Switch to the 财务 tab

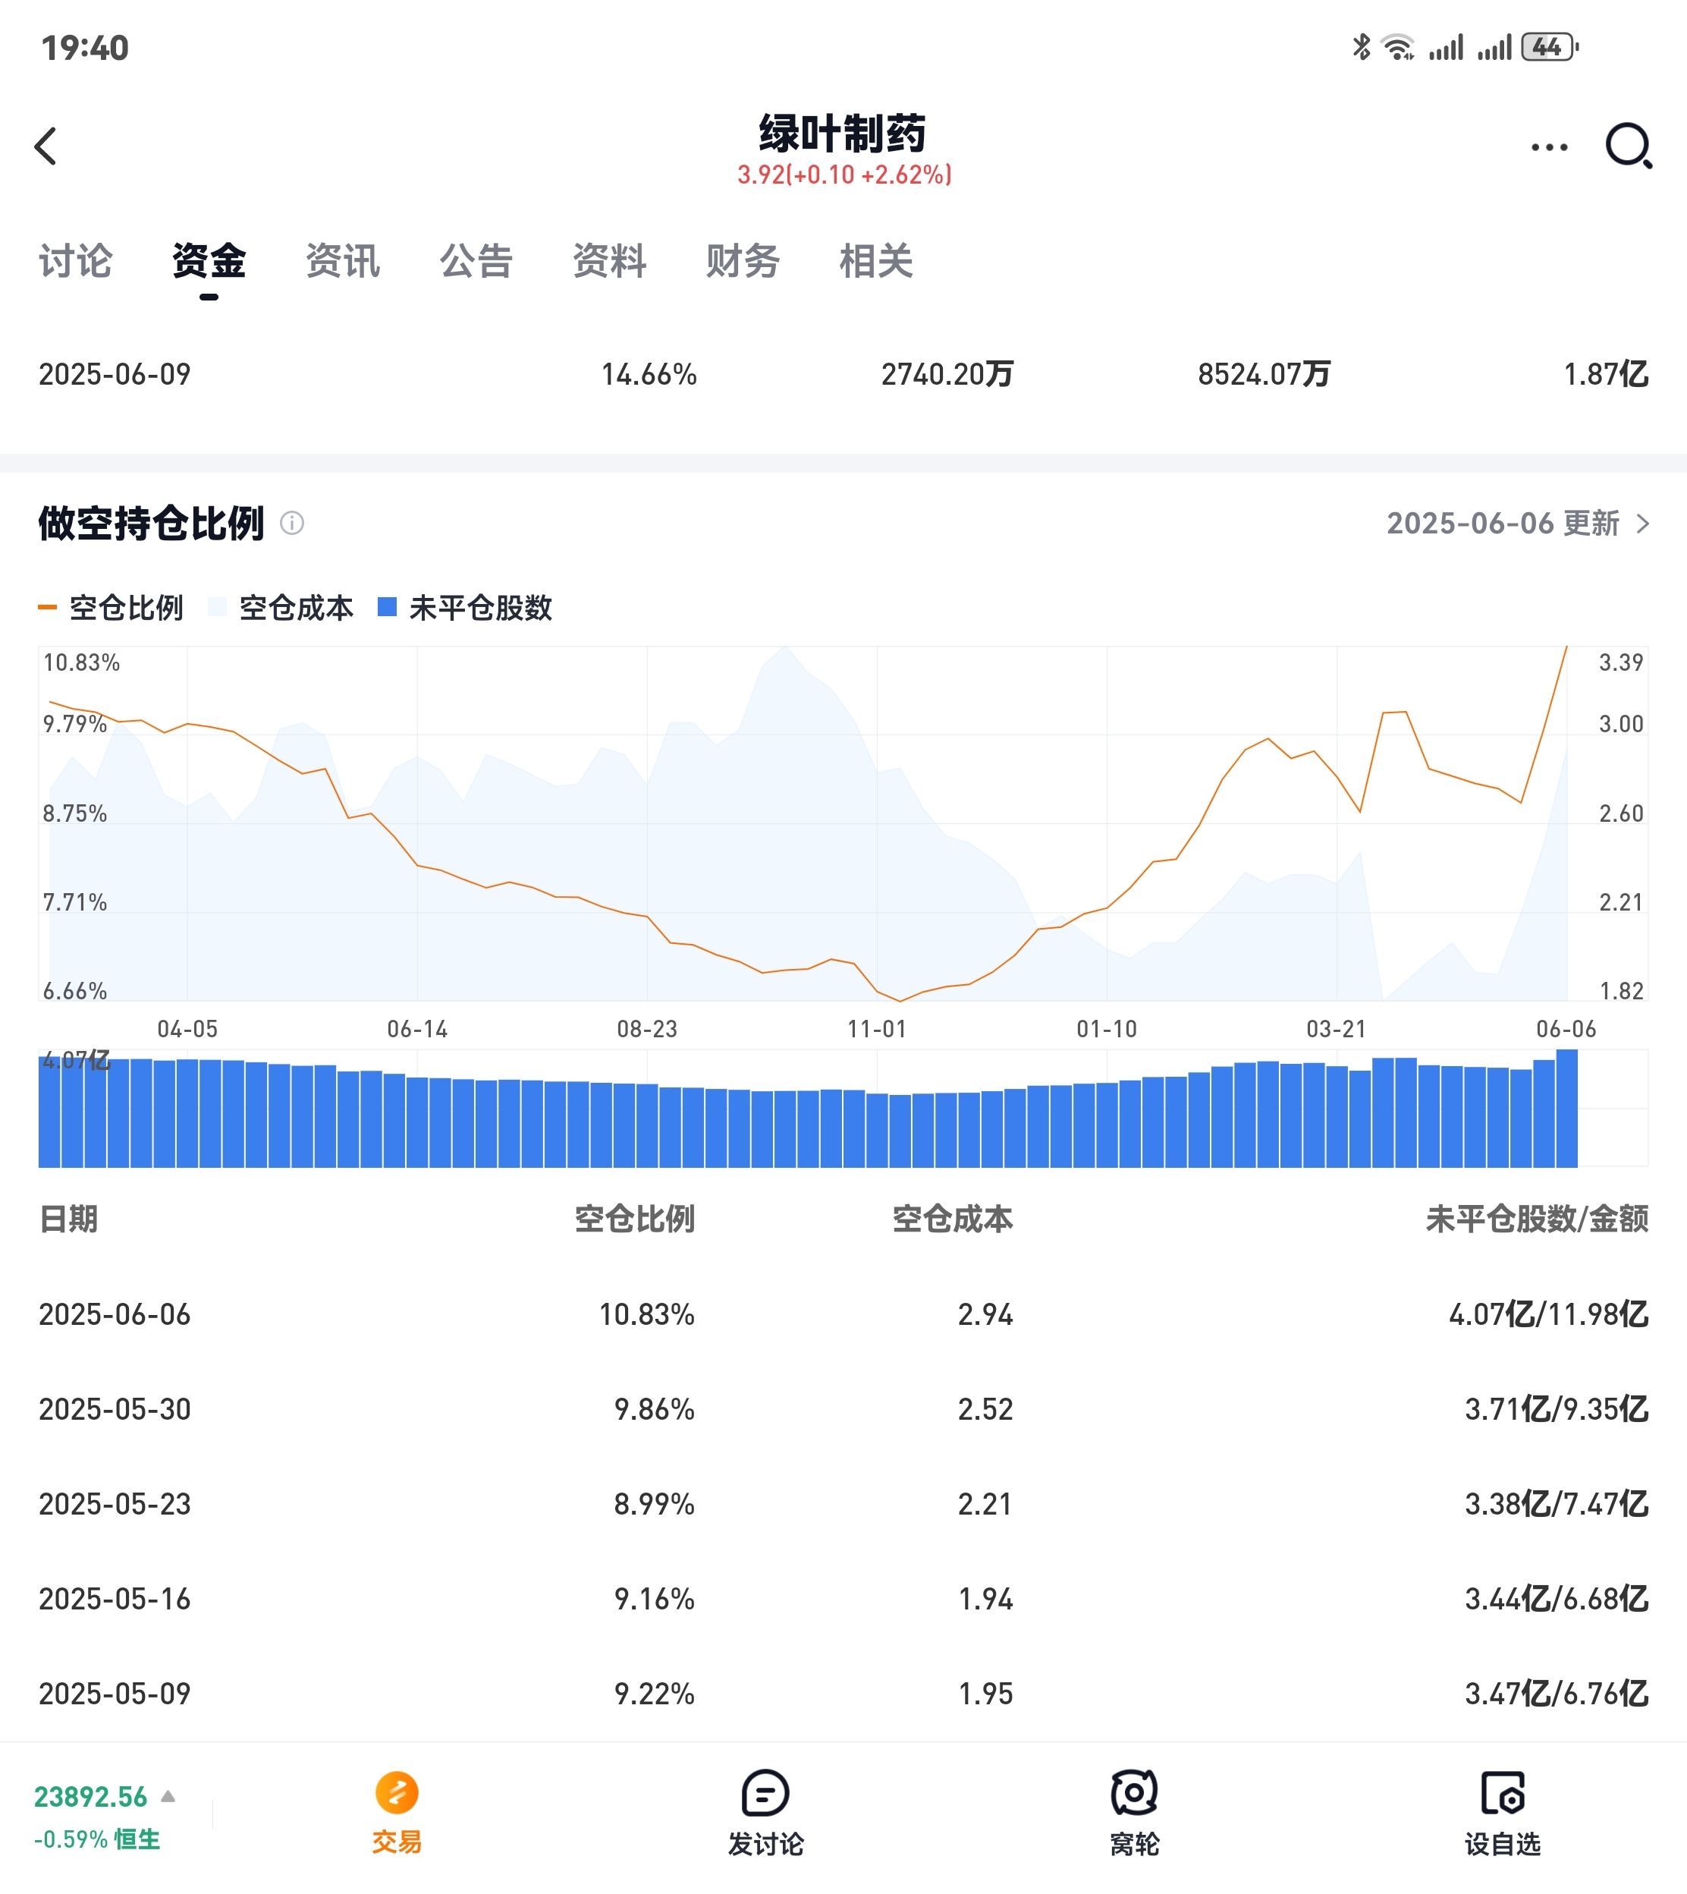[743, 260]
